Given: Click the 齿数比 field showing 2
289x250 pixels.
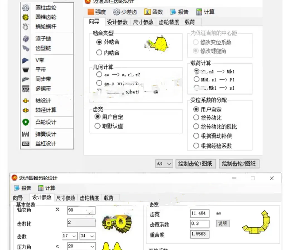Looking at the screenshot, I should (81, 222).
